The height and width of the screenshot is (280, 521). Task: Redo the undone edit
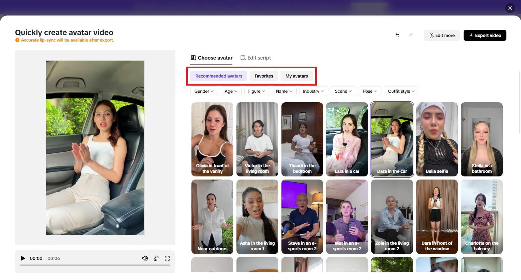click(x=411, y=35)
